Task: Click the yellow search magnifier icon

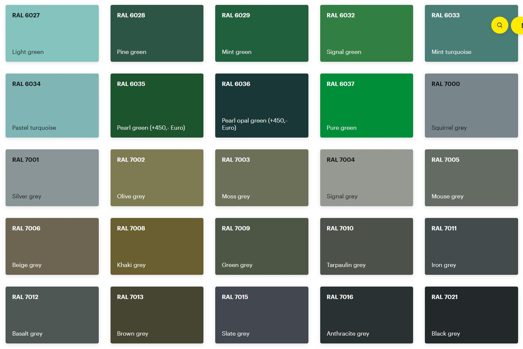Action: coord(499,25)
